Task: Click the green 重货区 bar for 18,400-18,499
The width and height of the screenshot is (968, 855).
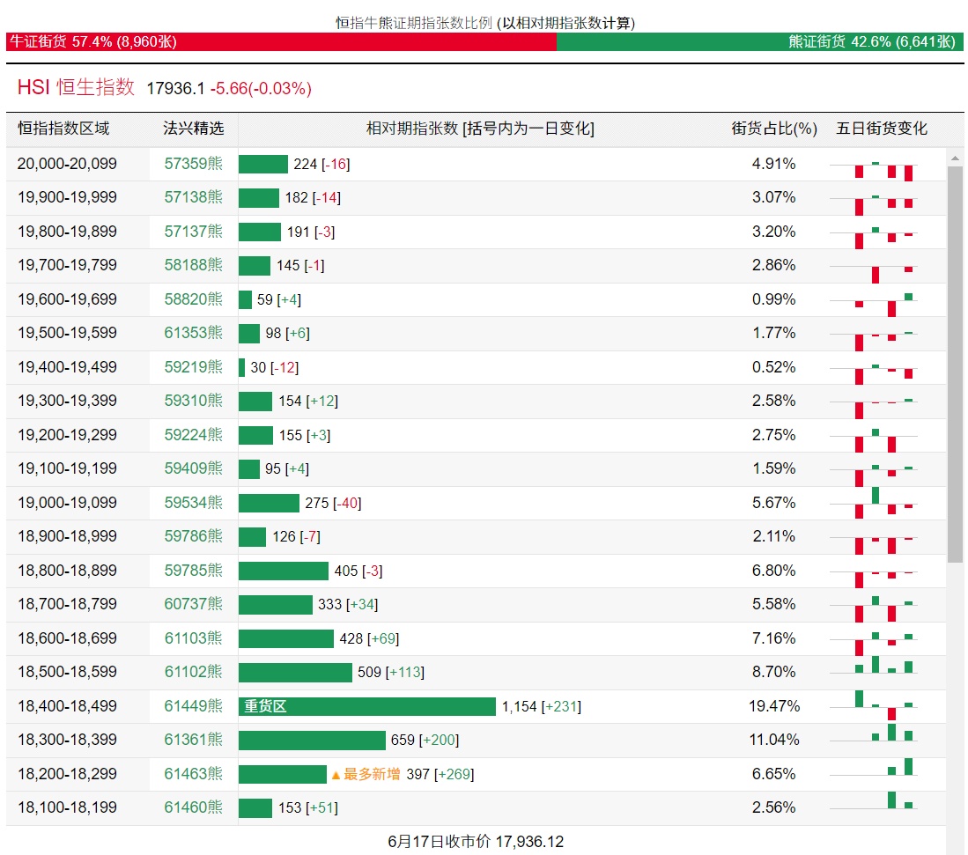Action: (367, 706)
